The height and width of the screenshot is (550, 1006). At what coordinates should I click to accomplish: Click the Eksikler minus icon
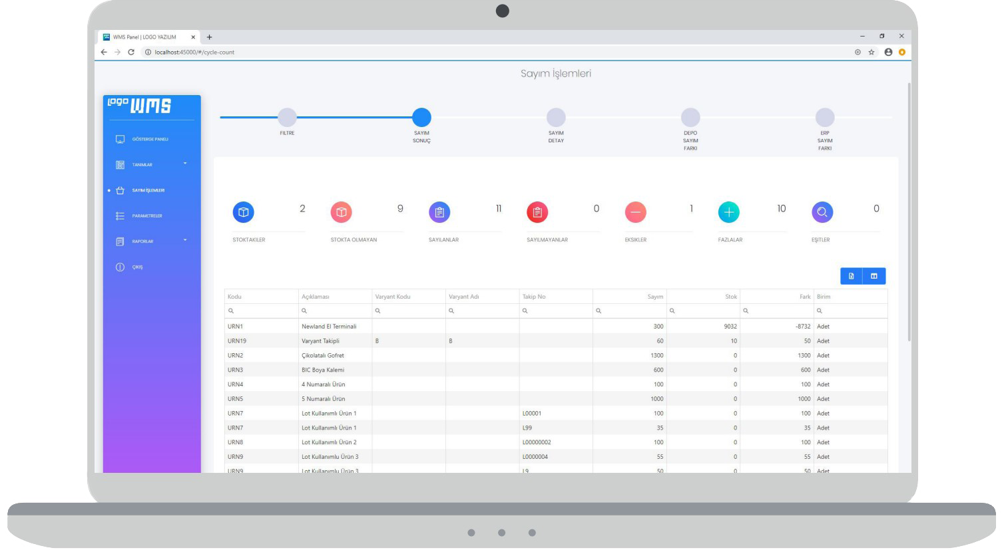pos(635,212)
